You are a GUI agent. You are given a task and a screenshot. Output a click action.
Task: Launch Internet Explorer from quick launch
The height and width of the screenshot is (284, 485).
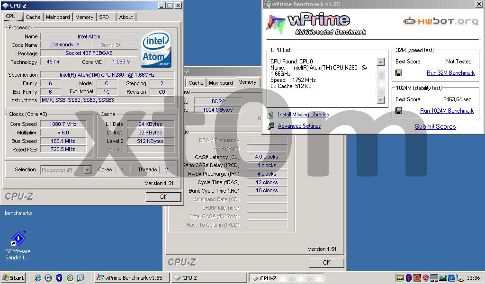[38, 278]
